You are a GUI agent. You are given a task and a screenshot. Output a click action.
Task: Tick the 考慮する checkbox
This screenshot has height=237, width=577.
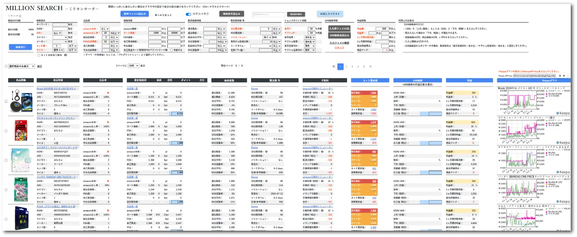click(172, 50)
